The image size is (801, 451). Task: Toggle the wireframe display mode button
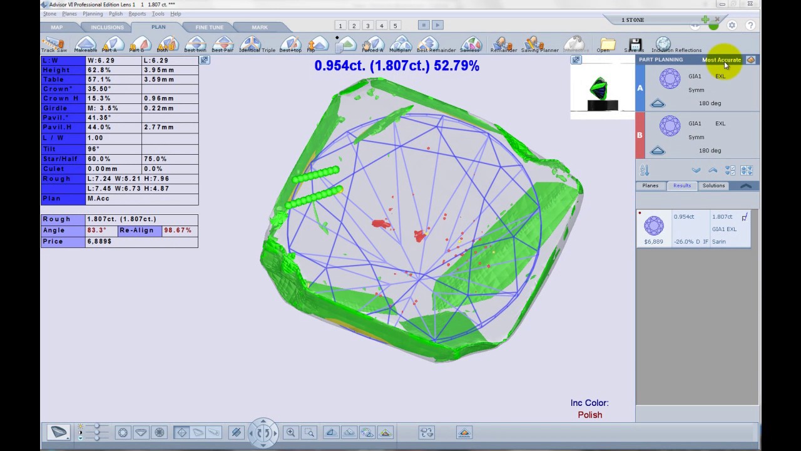coord(181,432)
